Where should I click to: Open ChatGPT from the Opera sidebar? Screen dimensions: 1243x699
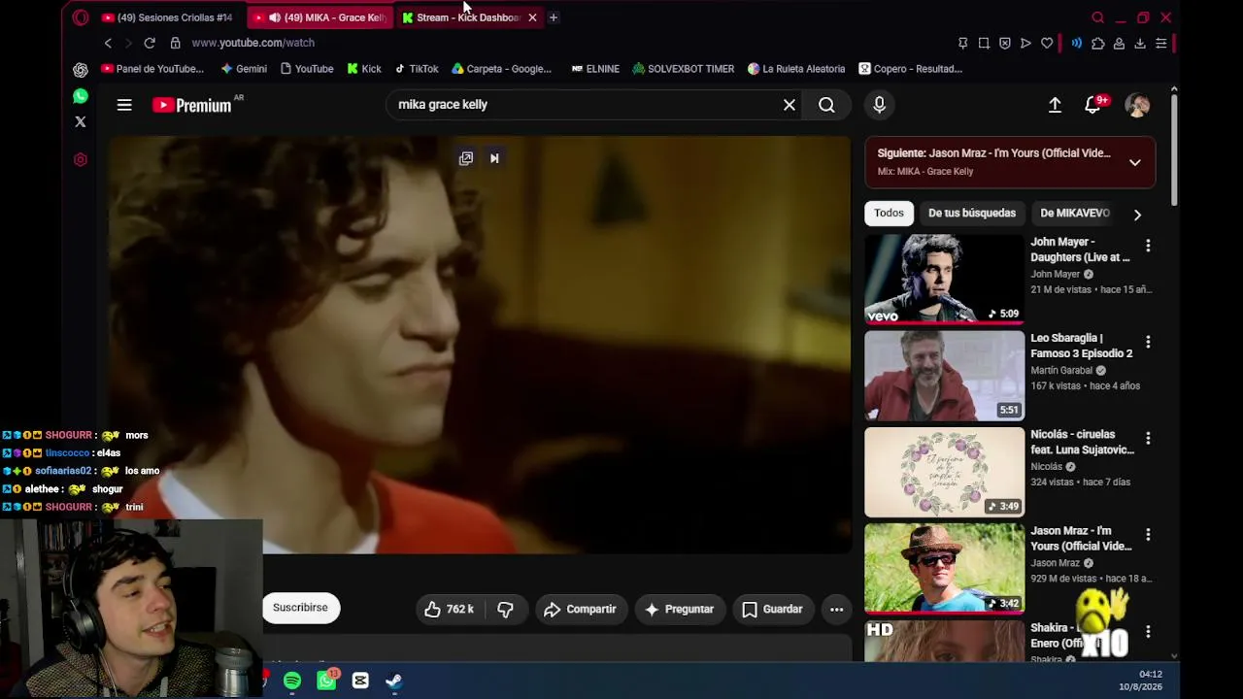coord(81,70)
